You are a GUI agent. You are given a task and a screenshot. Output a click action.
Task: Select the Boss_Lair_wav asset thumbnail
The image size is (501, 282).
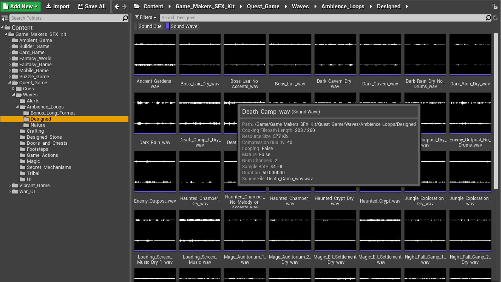[x=290, y=54]
